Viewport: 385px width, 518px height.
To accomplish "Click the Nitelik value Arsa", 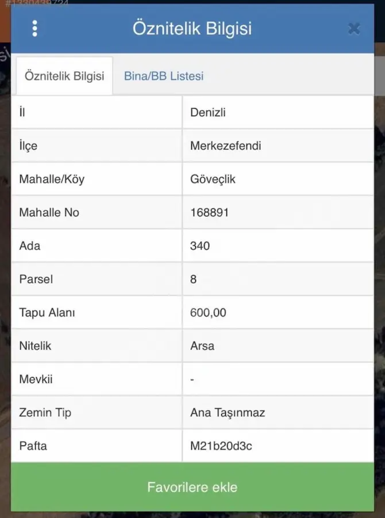I will point(202,346).
